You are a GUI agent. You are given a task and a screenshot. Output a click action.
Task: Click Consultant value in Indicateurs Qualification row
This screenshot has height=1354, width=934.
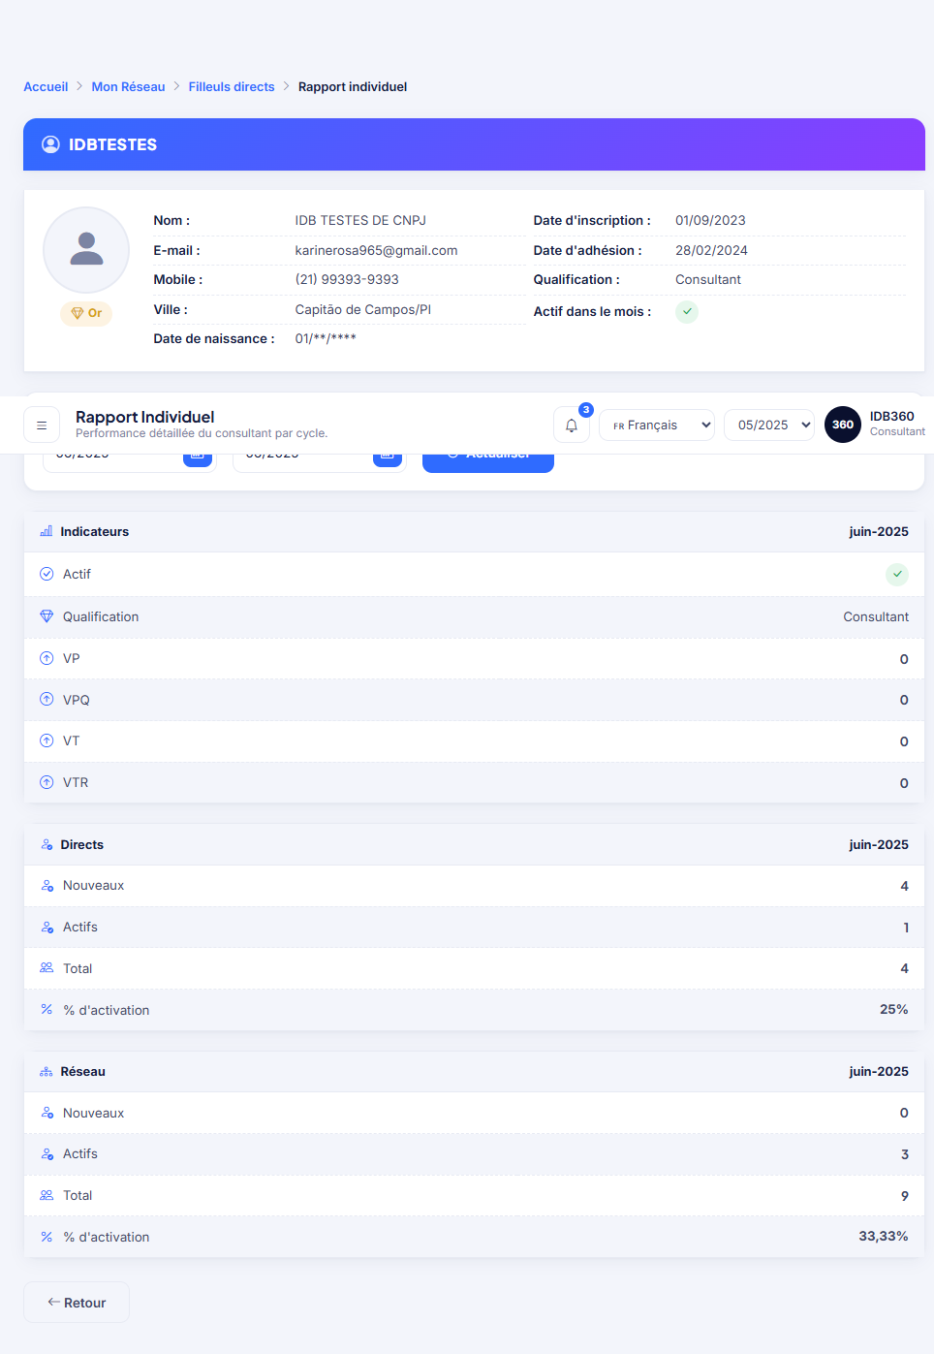click(x=876, y=616)
